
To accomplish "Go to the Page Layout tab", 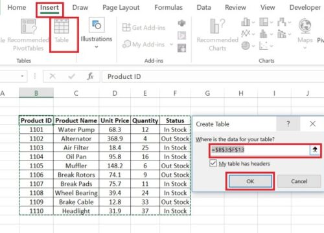I will (121, 8).
